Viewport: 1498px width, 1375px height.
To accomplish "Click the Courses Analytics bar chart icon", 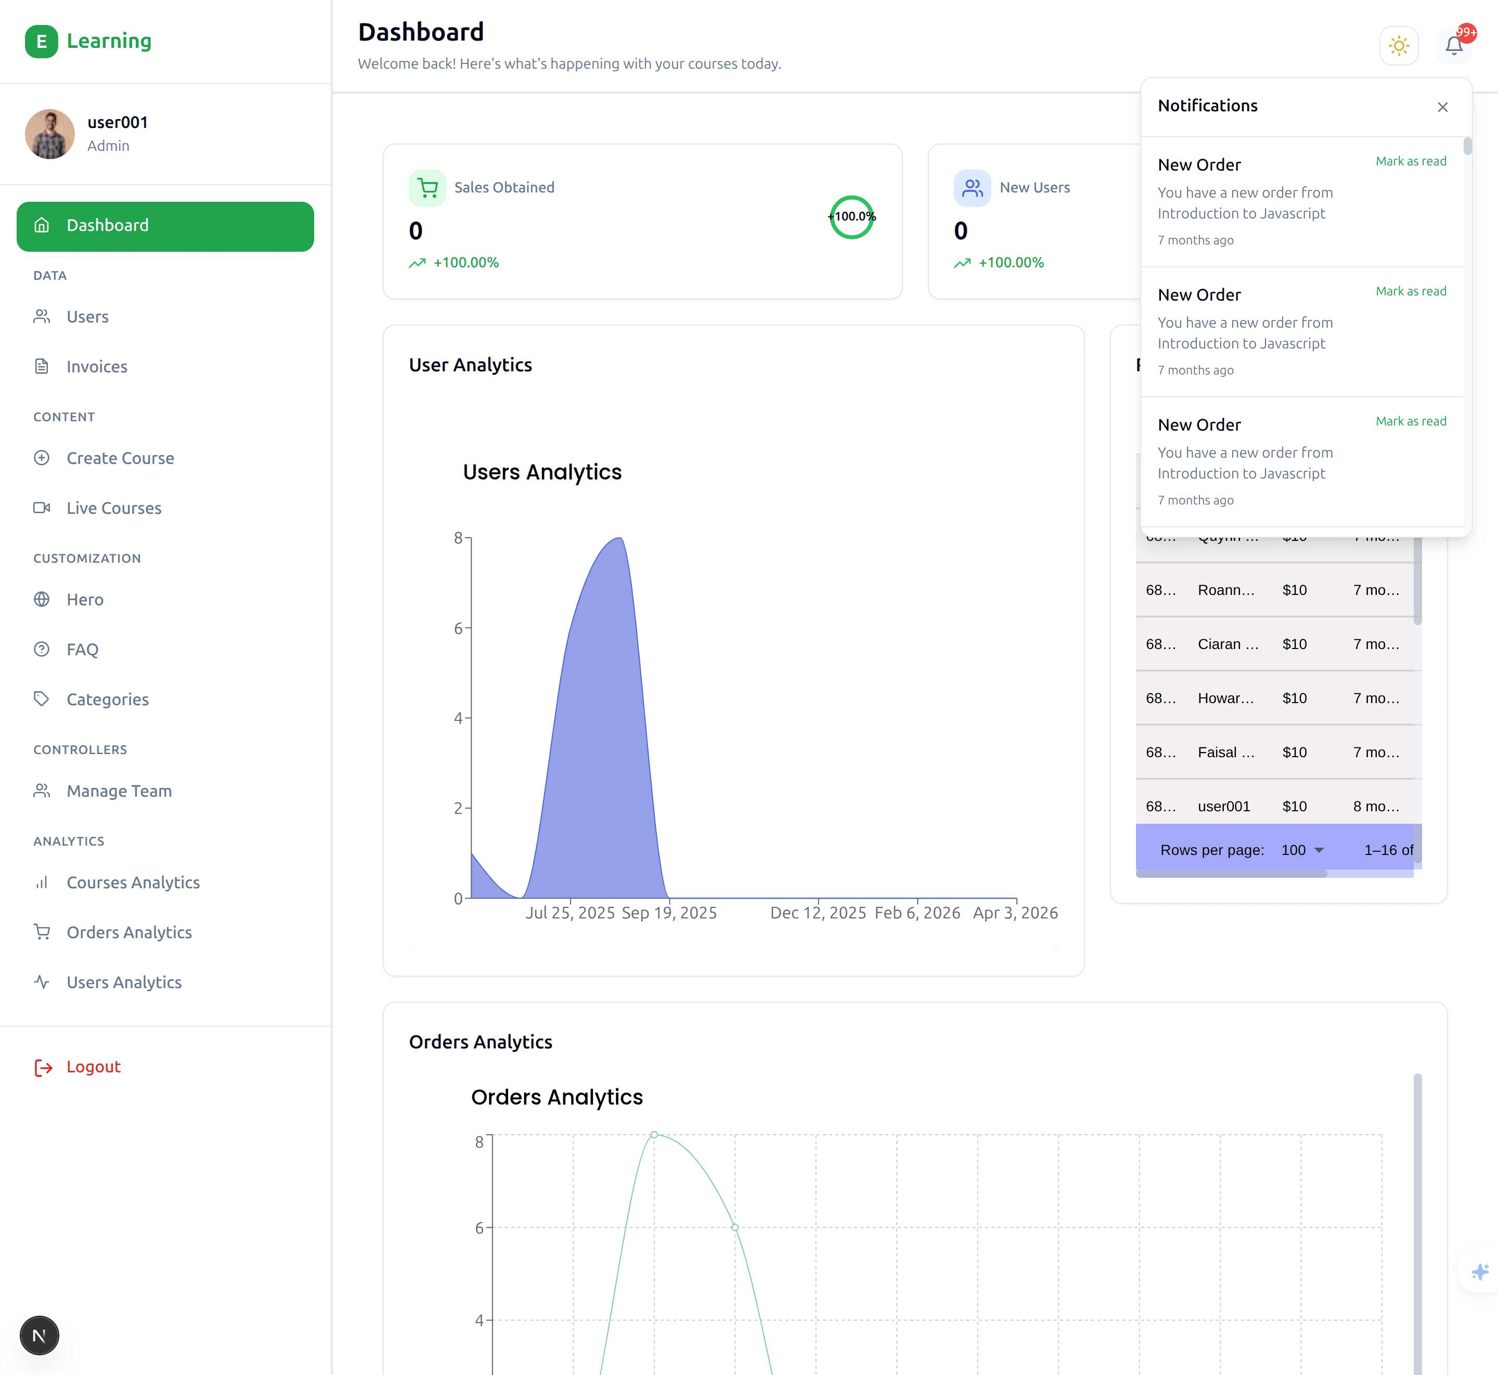I will [x=42, y=883].
